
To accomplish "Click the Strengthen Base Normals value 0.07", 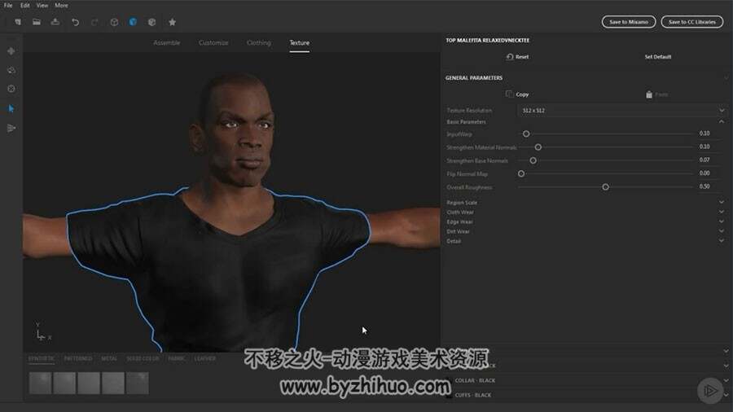I will point(704,160).
